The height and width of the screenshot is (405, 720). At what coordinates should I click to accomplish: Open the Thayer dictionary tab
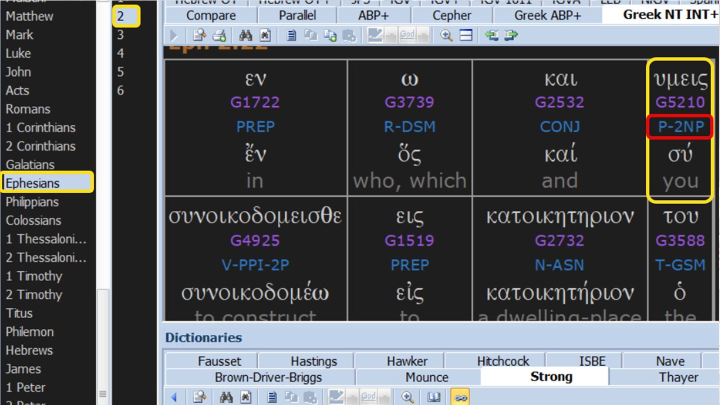point(678,377)
